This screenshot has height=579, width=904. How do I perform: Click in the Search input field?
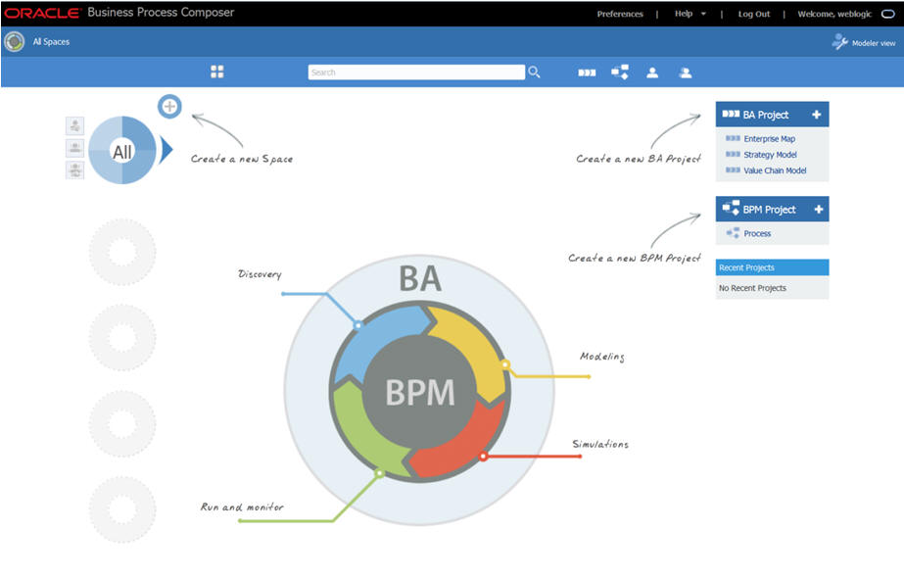(416, 72)
